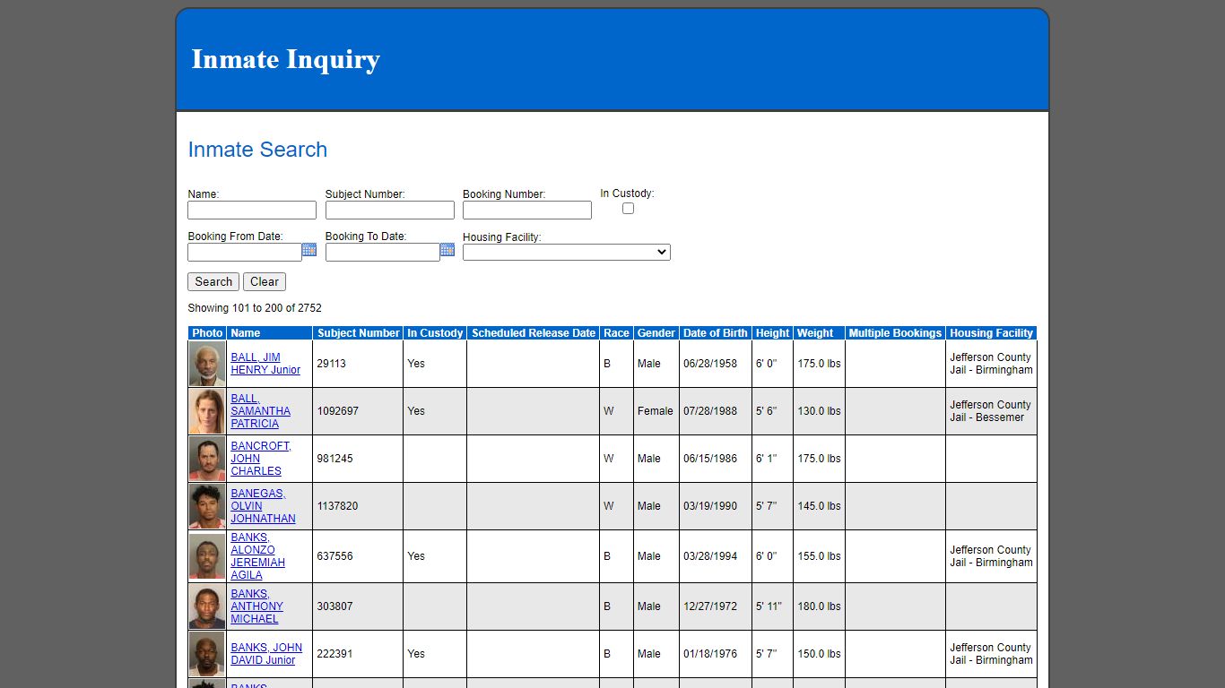Toggle the In Custody checkbox
1225x688 pixels.
click(x=628, y=208)
